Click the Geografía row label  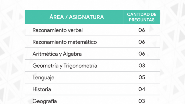point(44,101)
